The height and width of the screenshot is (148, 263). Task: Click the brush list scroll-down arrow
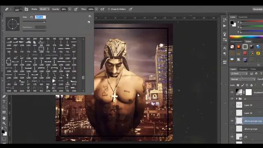pos(83,91)
